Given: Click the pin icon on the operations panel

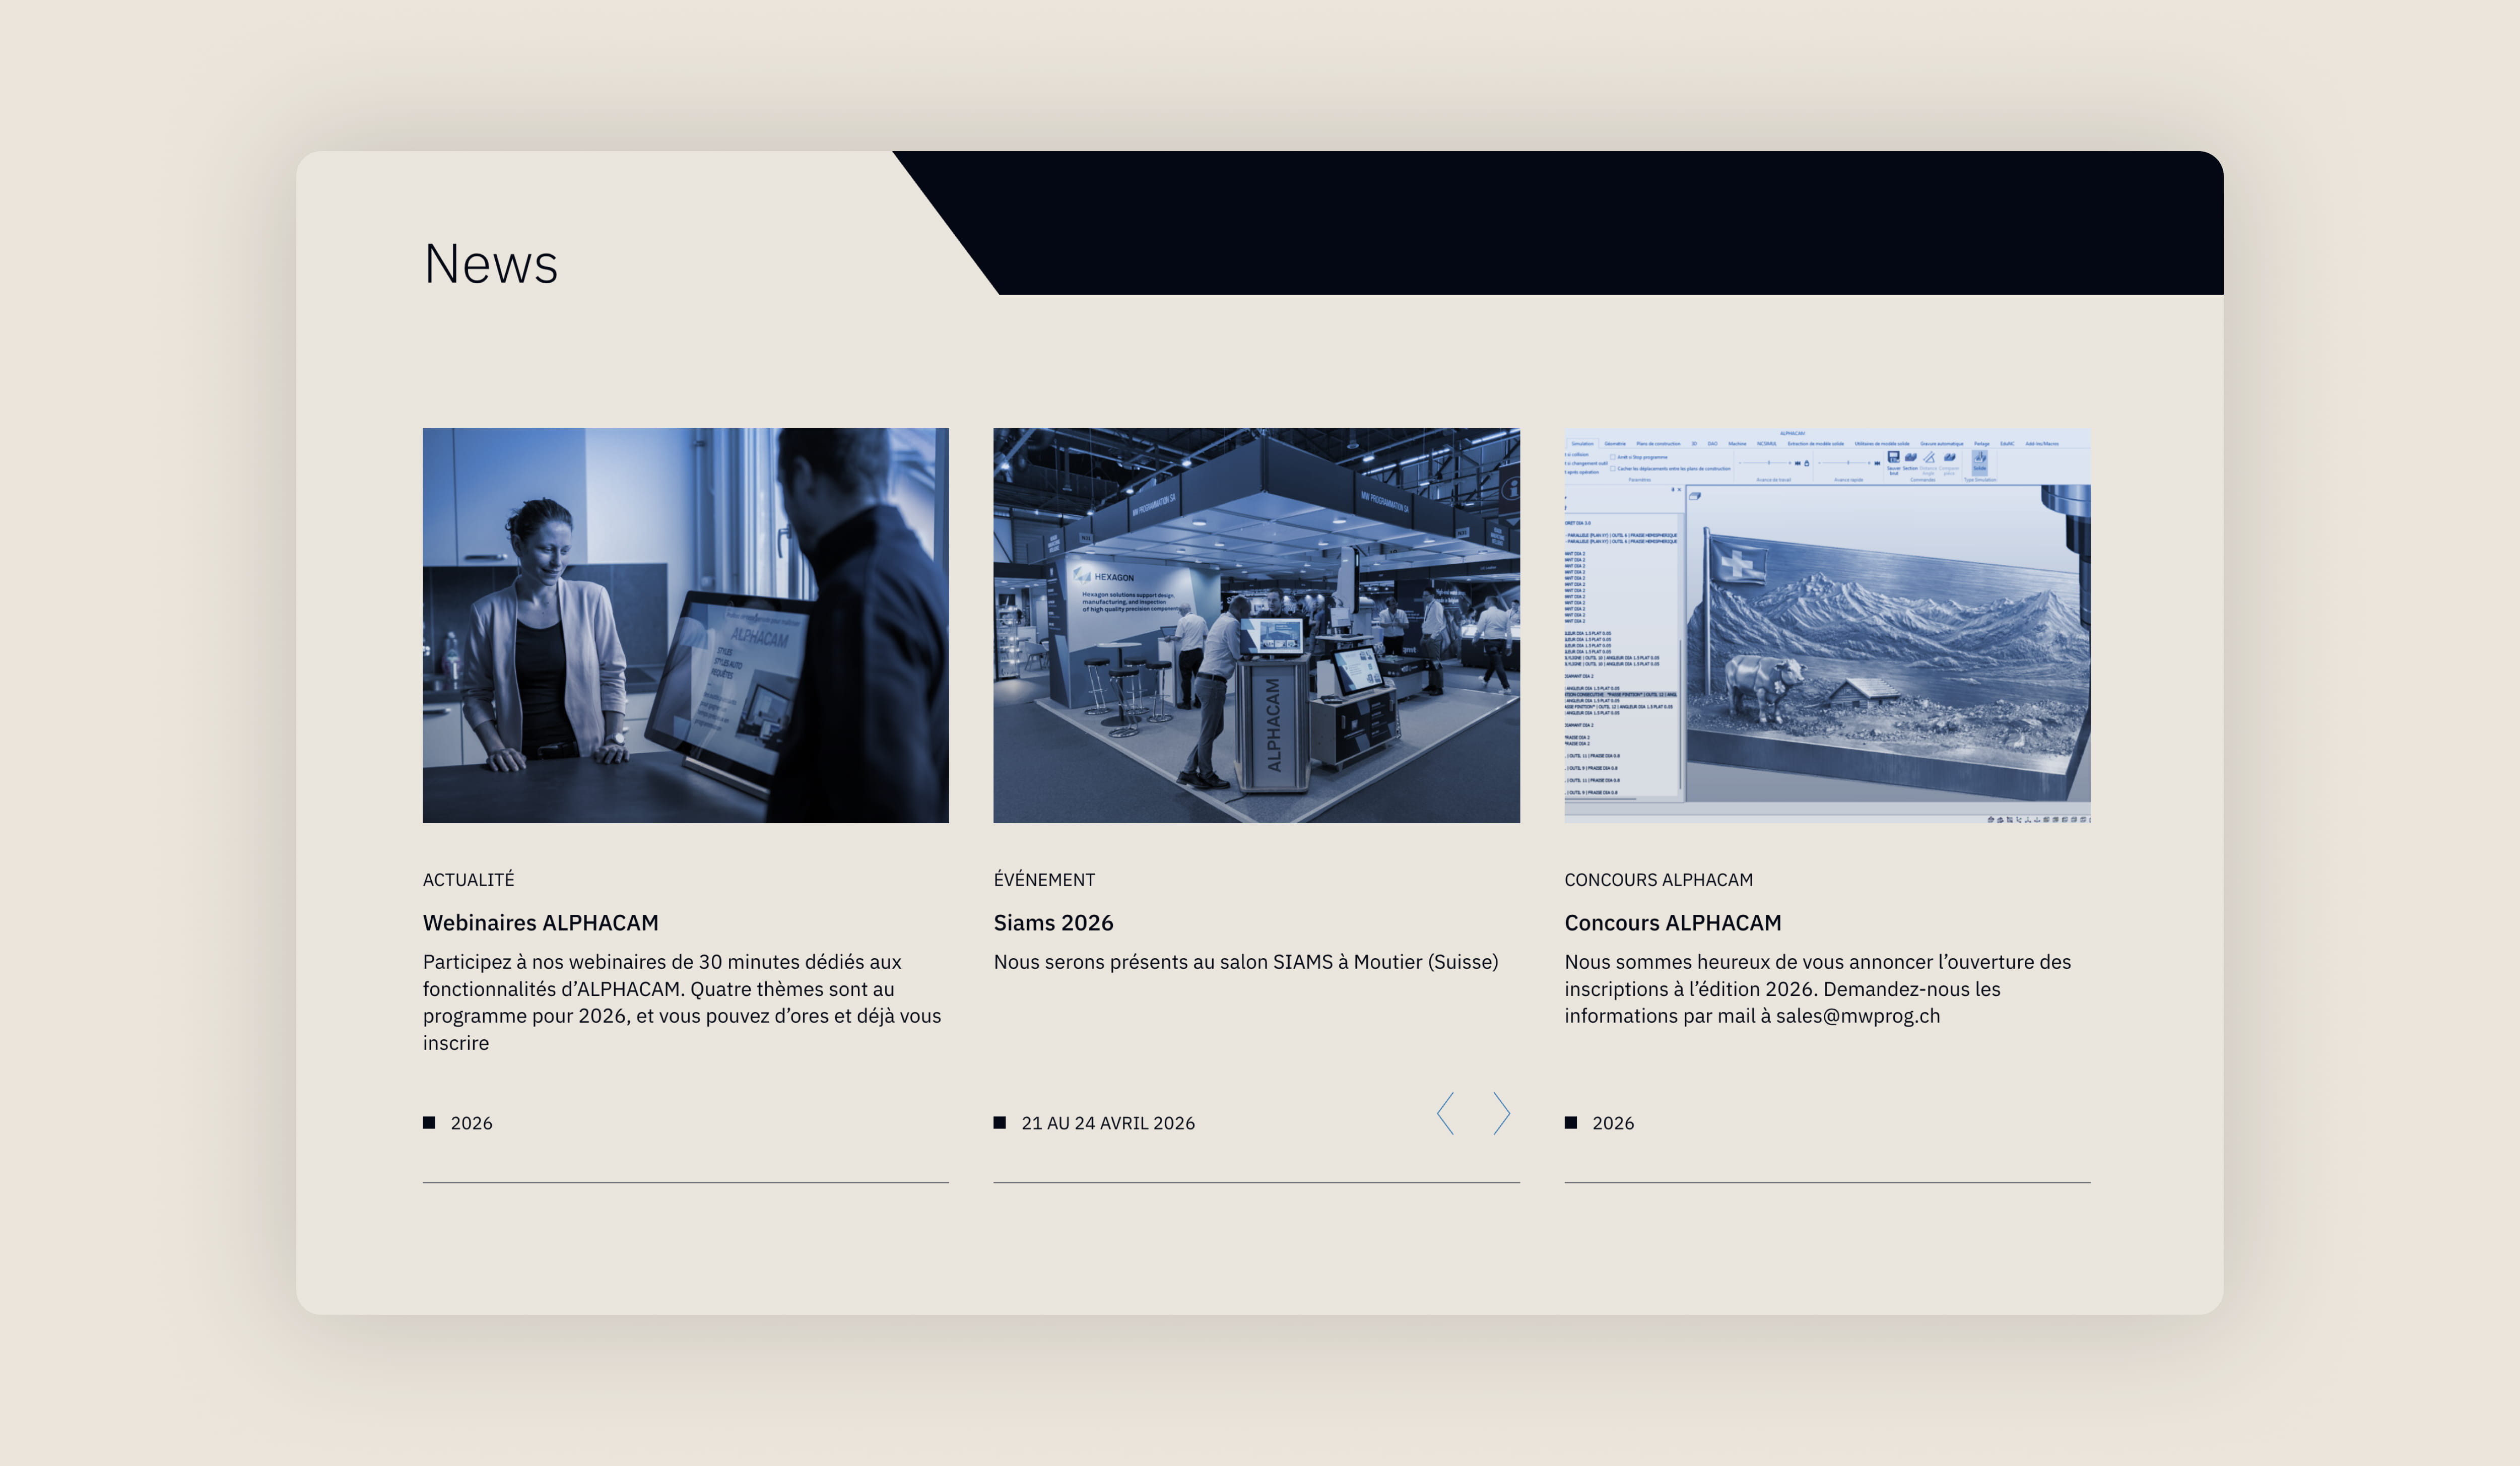Looking at the screenshot, I should [x=1673, y=489].
